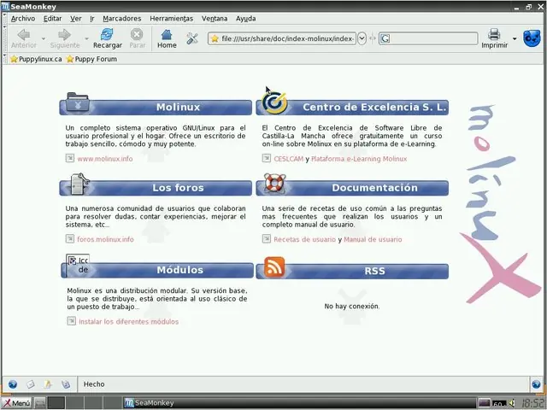Viewport: 547px width, 410px height.
Task: Open the Menú start button on the taskbar
Action: point(16,403)
